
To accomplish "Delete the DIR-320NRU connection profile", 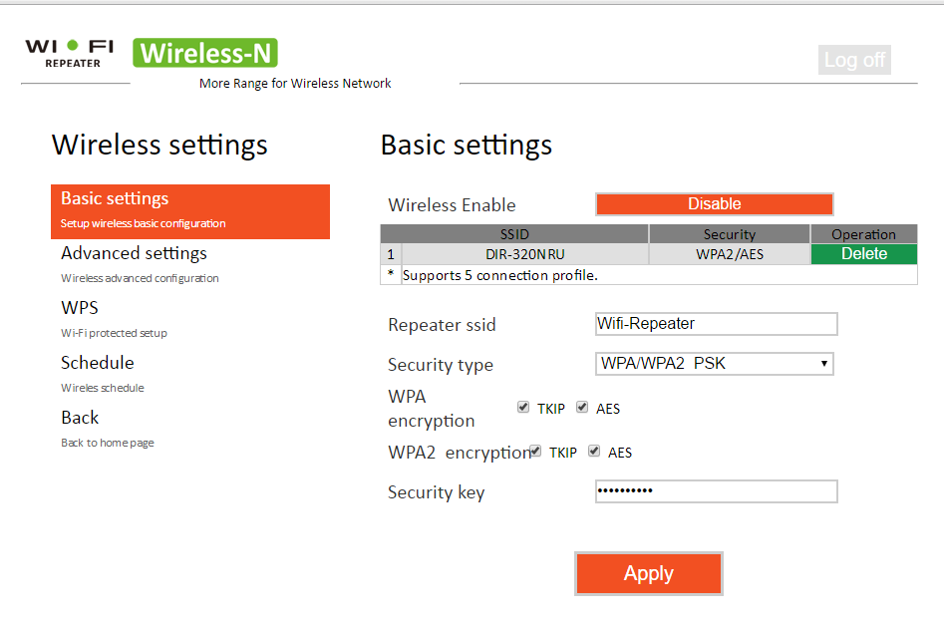I will pyautogui.click(x=863, y=254).
